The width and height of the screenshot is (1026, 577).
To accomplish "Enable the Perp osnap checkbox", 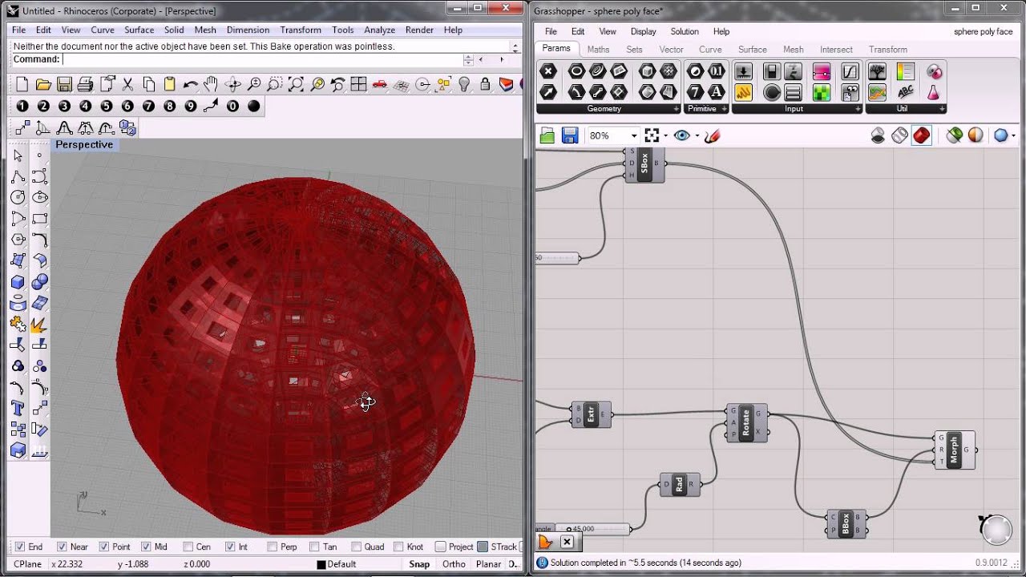I will pyautogui.click(x=272, y=547).
